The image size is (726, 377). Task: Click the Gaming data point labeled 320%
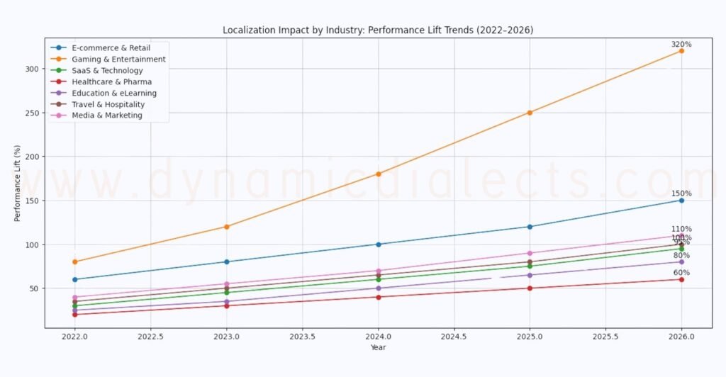[681, 51]
